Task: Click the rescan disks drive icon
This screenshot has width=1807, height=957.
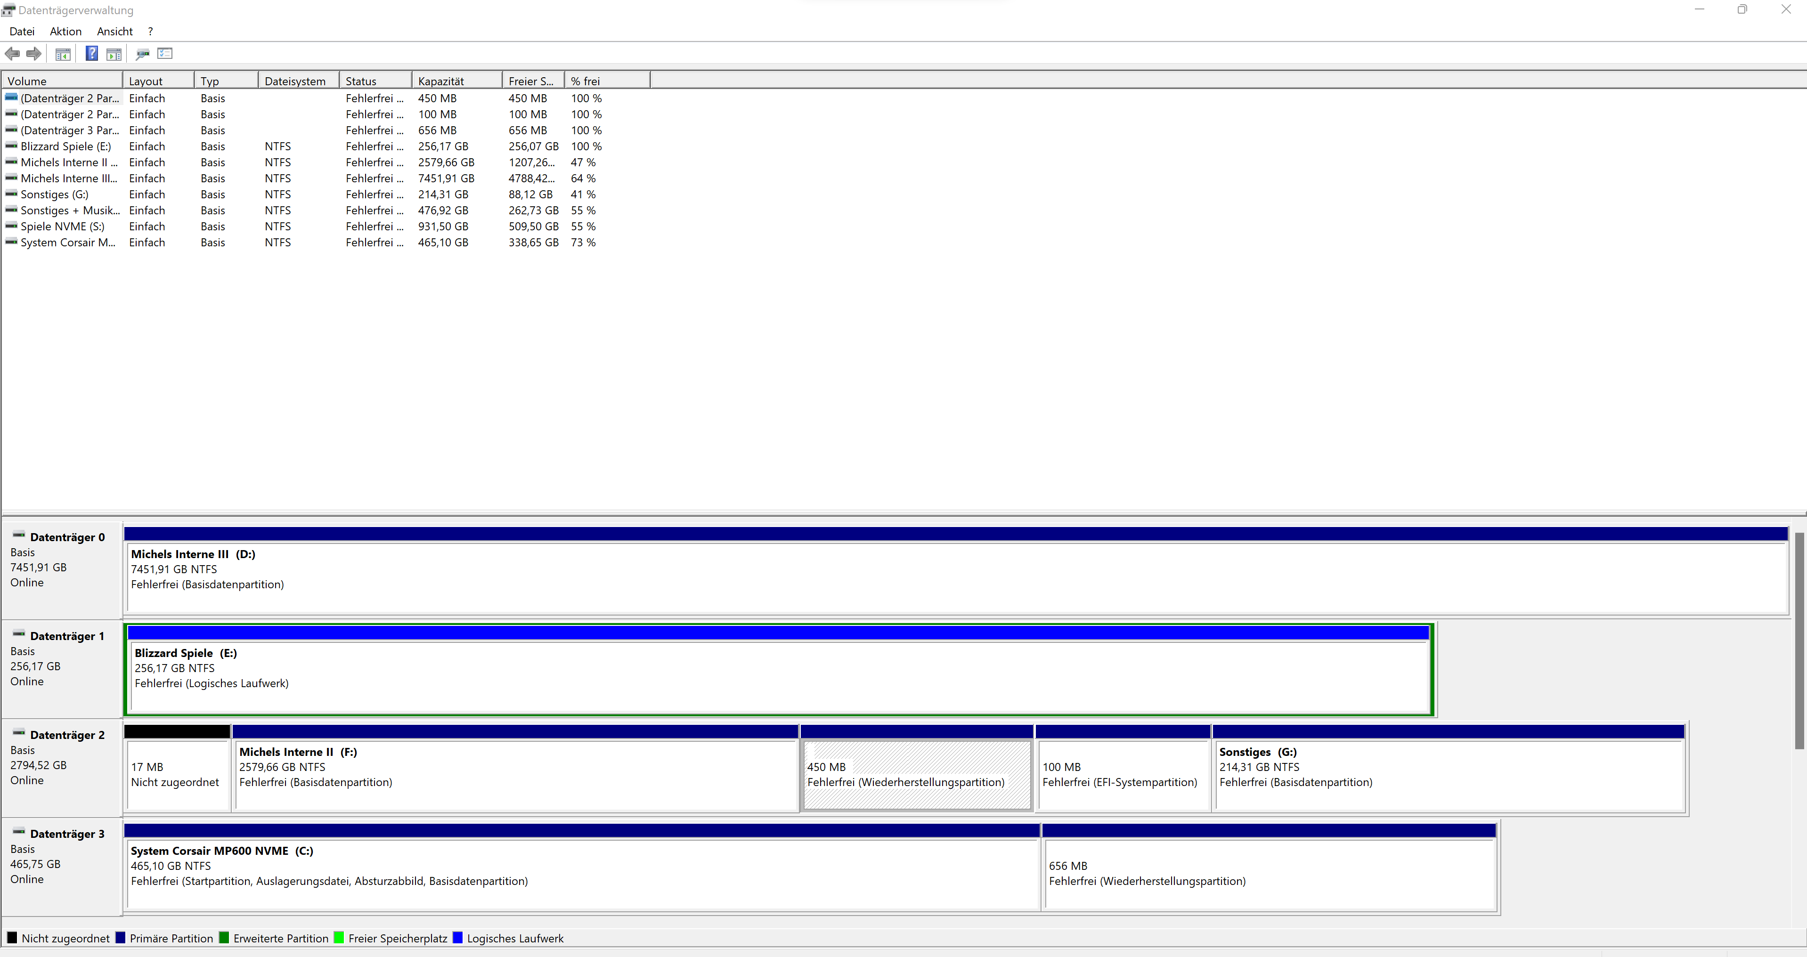Action: [x=142, y=54]
